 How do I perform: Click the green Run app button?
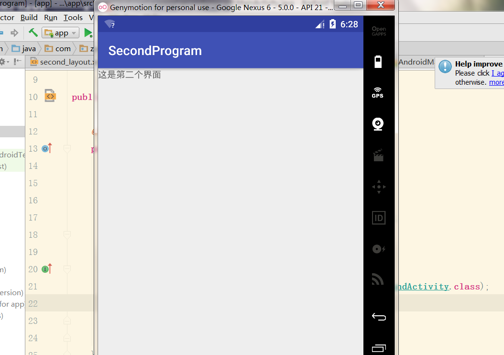[x=88, y=33]
